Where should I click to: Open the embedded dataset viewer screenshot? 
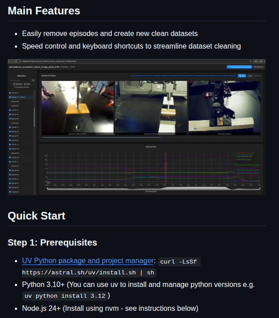[136, 127]
